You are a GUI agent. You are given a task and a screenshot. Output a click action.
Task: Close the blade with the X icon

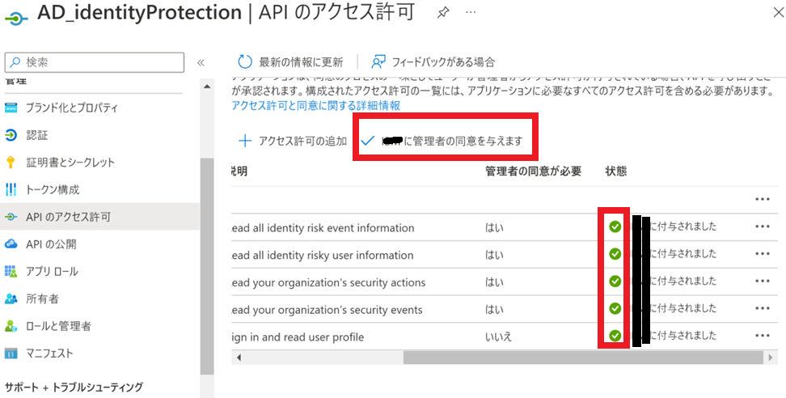pos(779,12)
